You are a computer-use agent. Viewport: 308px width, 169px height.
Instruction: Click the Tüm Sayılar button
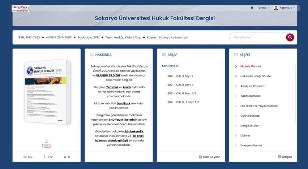click(209, 157)
